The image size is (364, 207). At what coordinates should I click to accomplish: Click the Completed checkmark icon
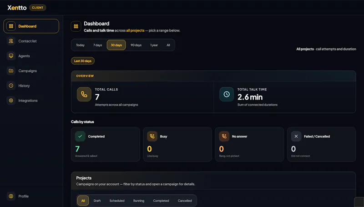tap(80, 136)
